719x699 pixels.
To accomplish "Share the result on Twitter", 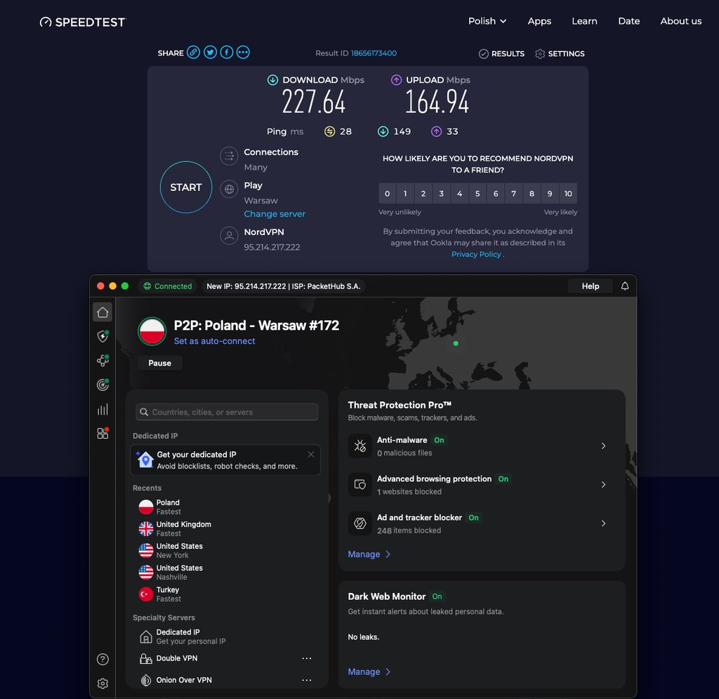I will pyautogui.click(x=211, y=52).
